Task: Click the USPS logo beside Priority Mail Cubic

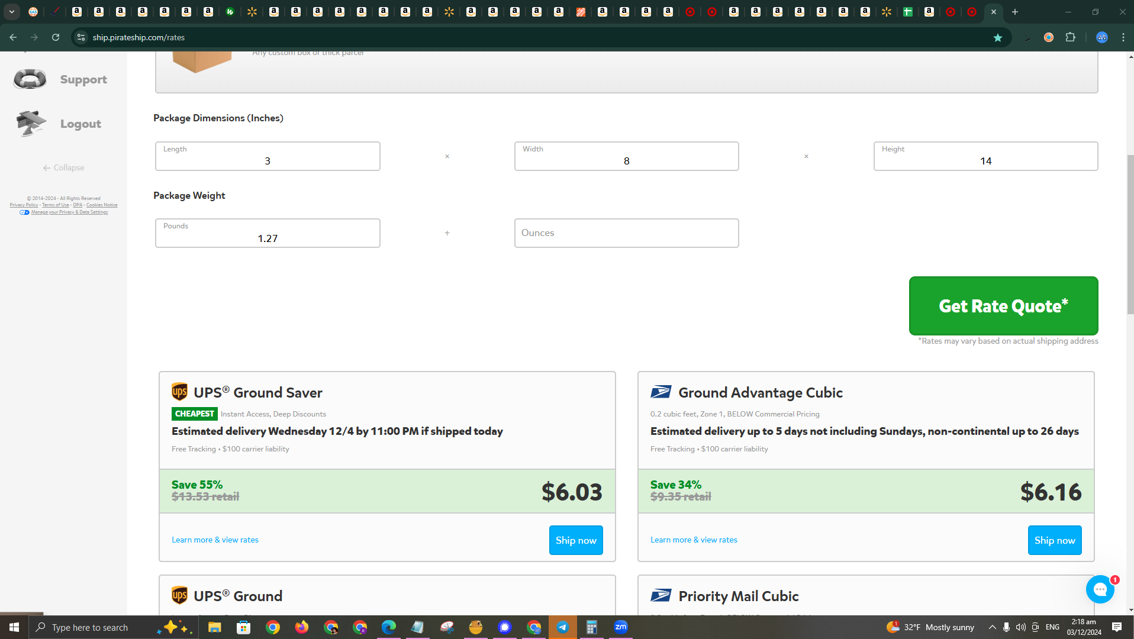Action: tap(661, 595)
